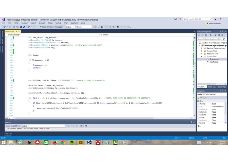
Task: Select Source.cpp in Solution Explorer tree
Action: click(214, 59)
